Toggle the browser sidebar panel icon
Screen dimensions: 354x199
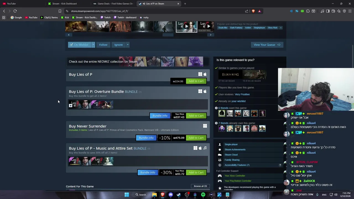[x=328, y=11]
